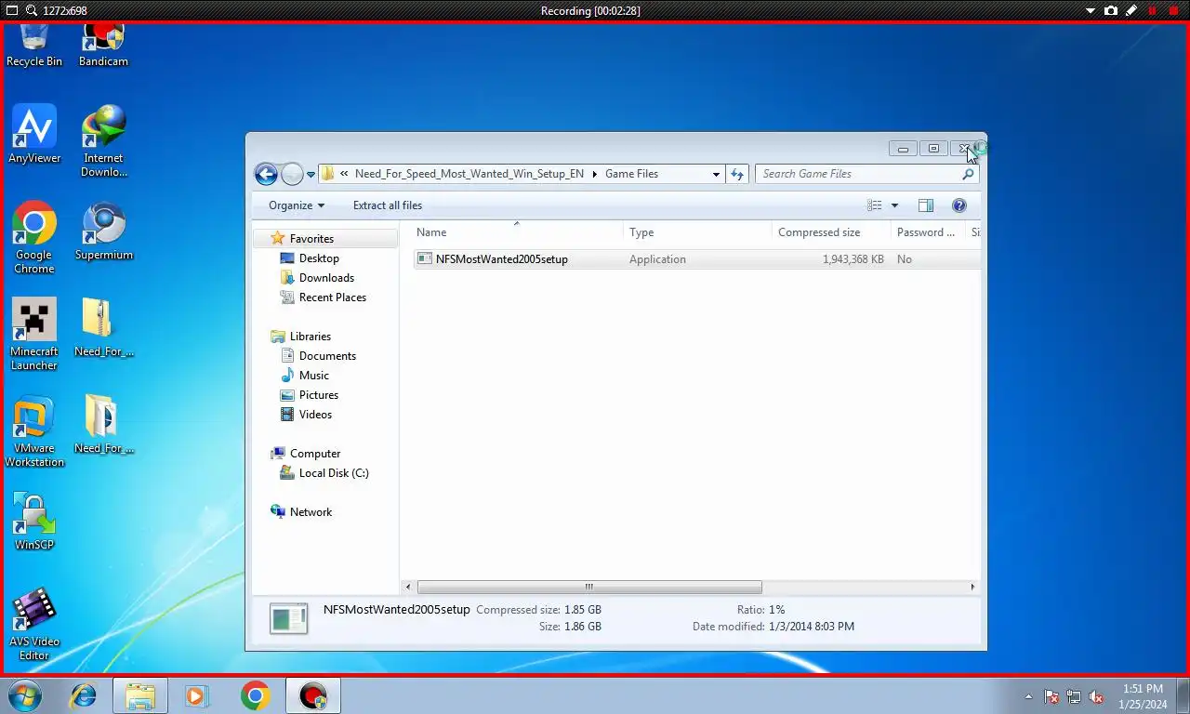Refresh the Game Files folder view
Viewport: 1190px width, 714px height.
click(x=737, y=174)
